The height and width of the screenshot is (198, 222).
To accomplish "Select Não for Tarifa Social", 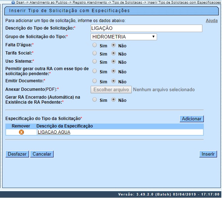I will (113, 53).
